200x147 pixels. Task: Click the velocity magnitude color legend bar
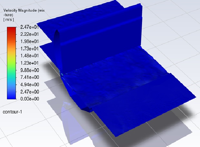(12, 63)
